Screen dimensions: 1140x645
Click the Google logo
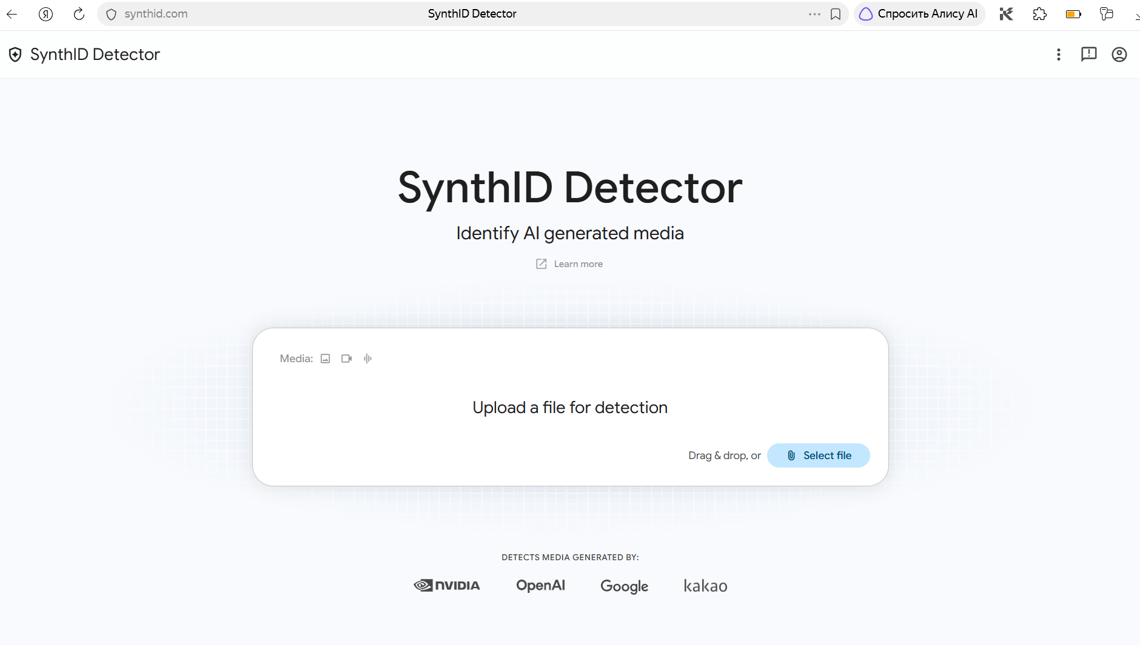point(625,586)
